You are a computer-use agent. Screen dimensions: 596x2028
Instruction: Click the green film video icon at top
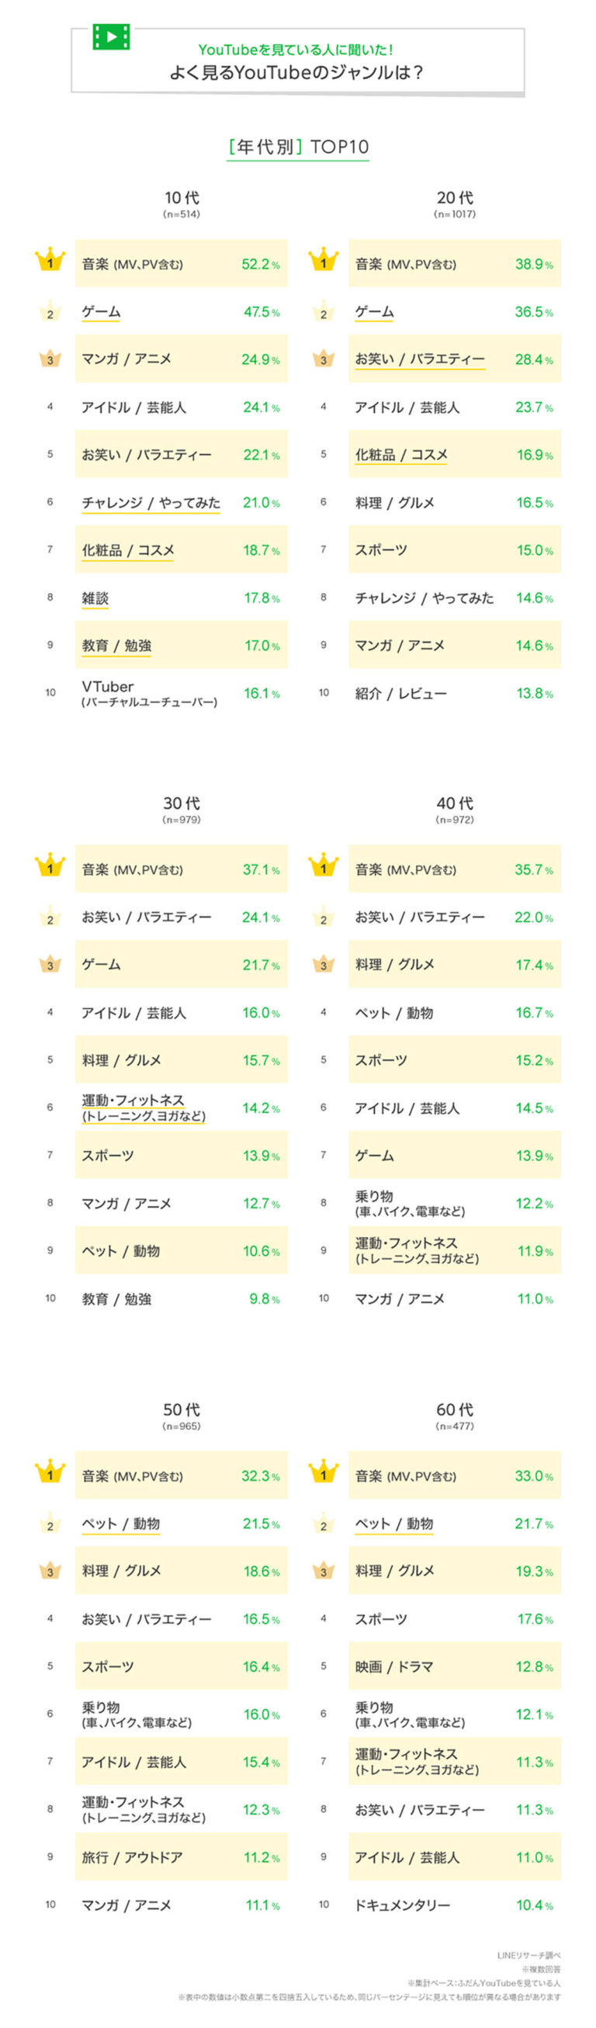[111, 37]
